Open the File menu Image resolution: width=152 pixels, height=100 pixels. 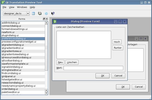tap(4, 7)
